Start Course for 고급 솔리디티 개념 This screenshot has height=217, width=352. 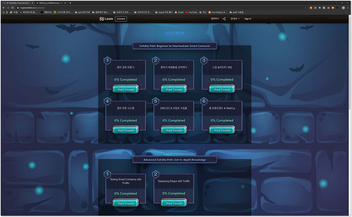222,89
